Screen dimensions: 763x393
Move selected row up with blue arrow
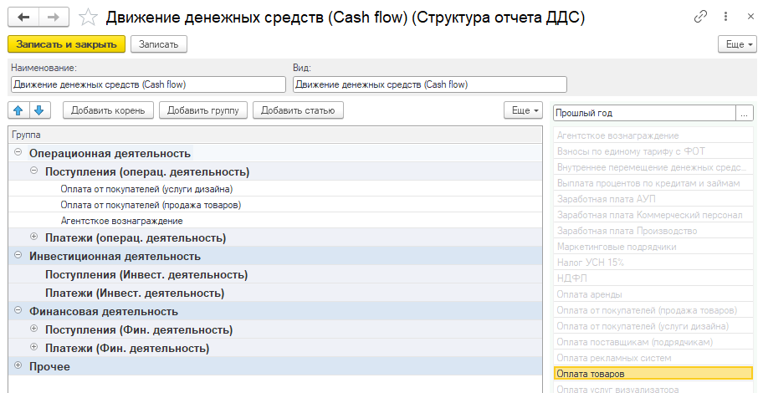19,110
